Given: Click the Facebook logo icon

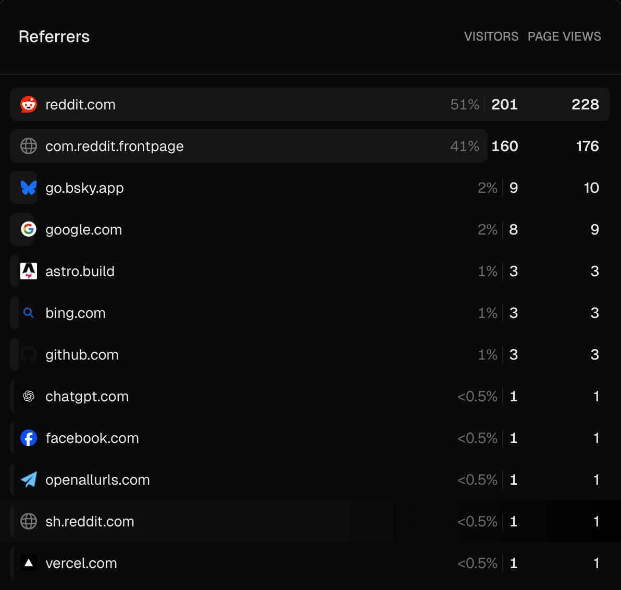Looking at the screenshot, I should tap(29, 438).
